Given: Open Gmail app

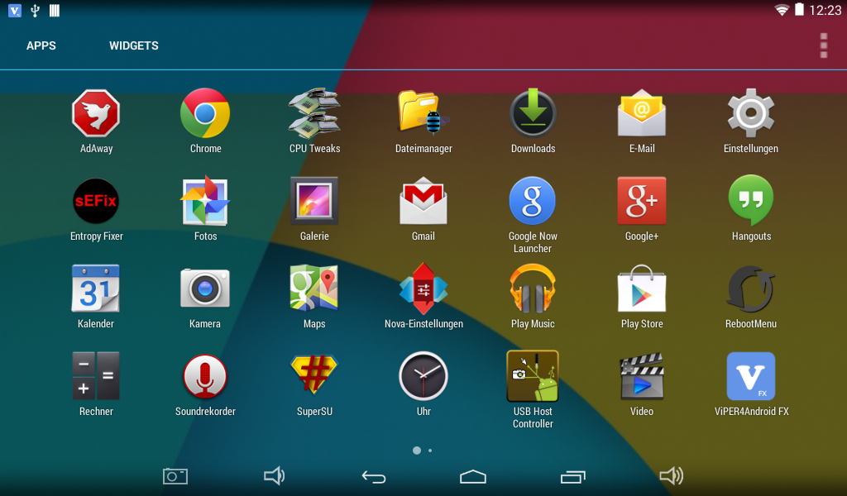Looking at the screenshot, I should click(x=423, y=201).
